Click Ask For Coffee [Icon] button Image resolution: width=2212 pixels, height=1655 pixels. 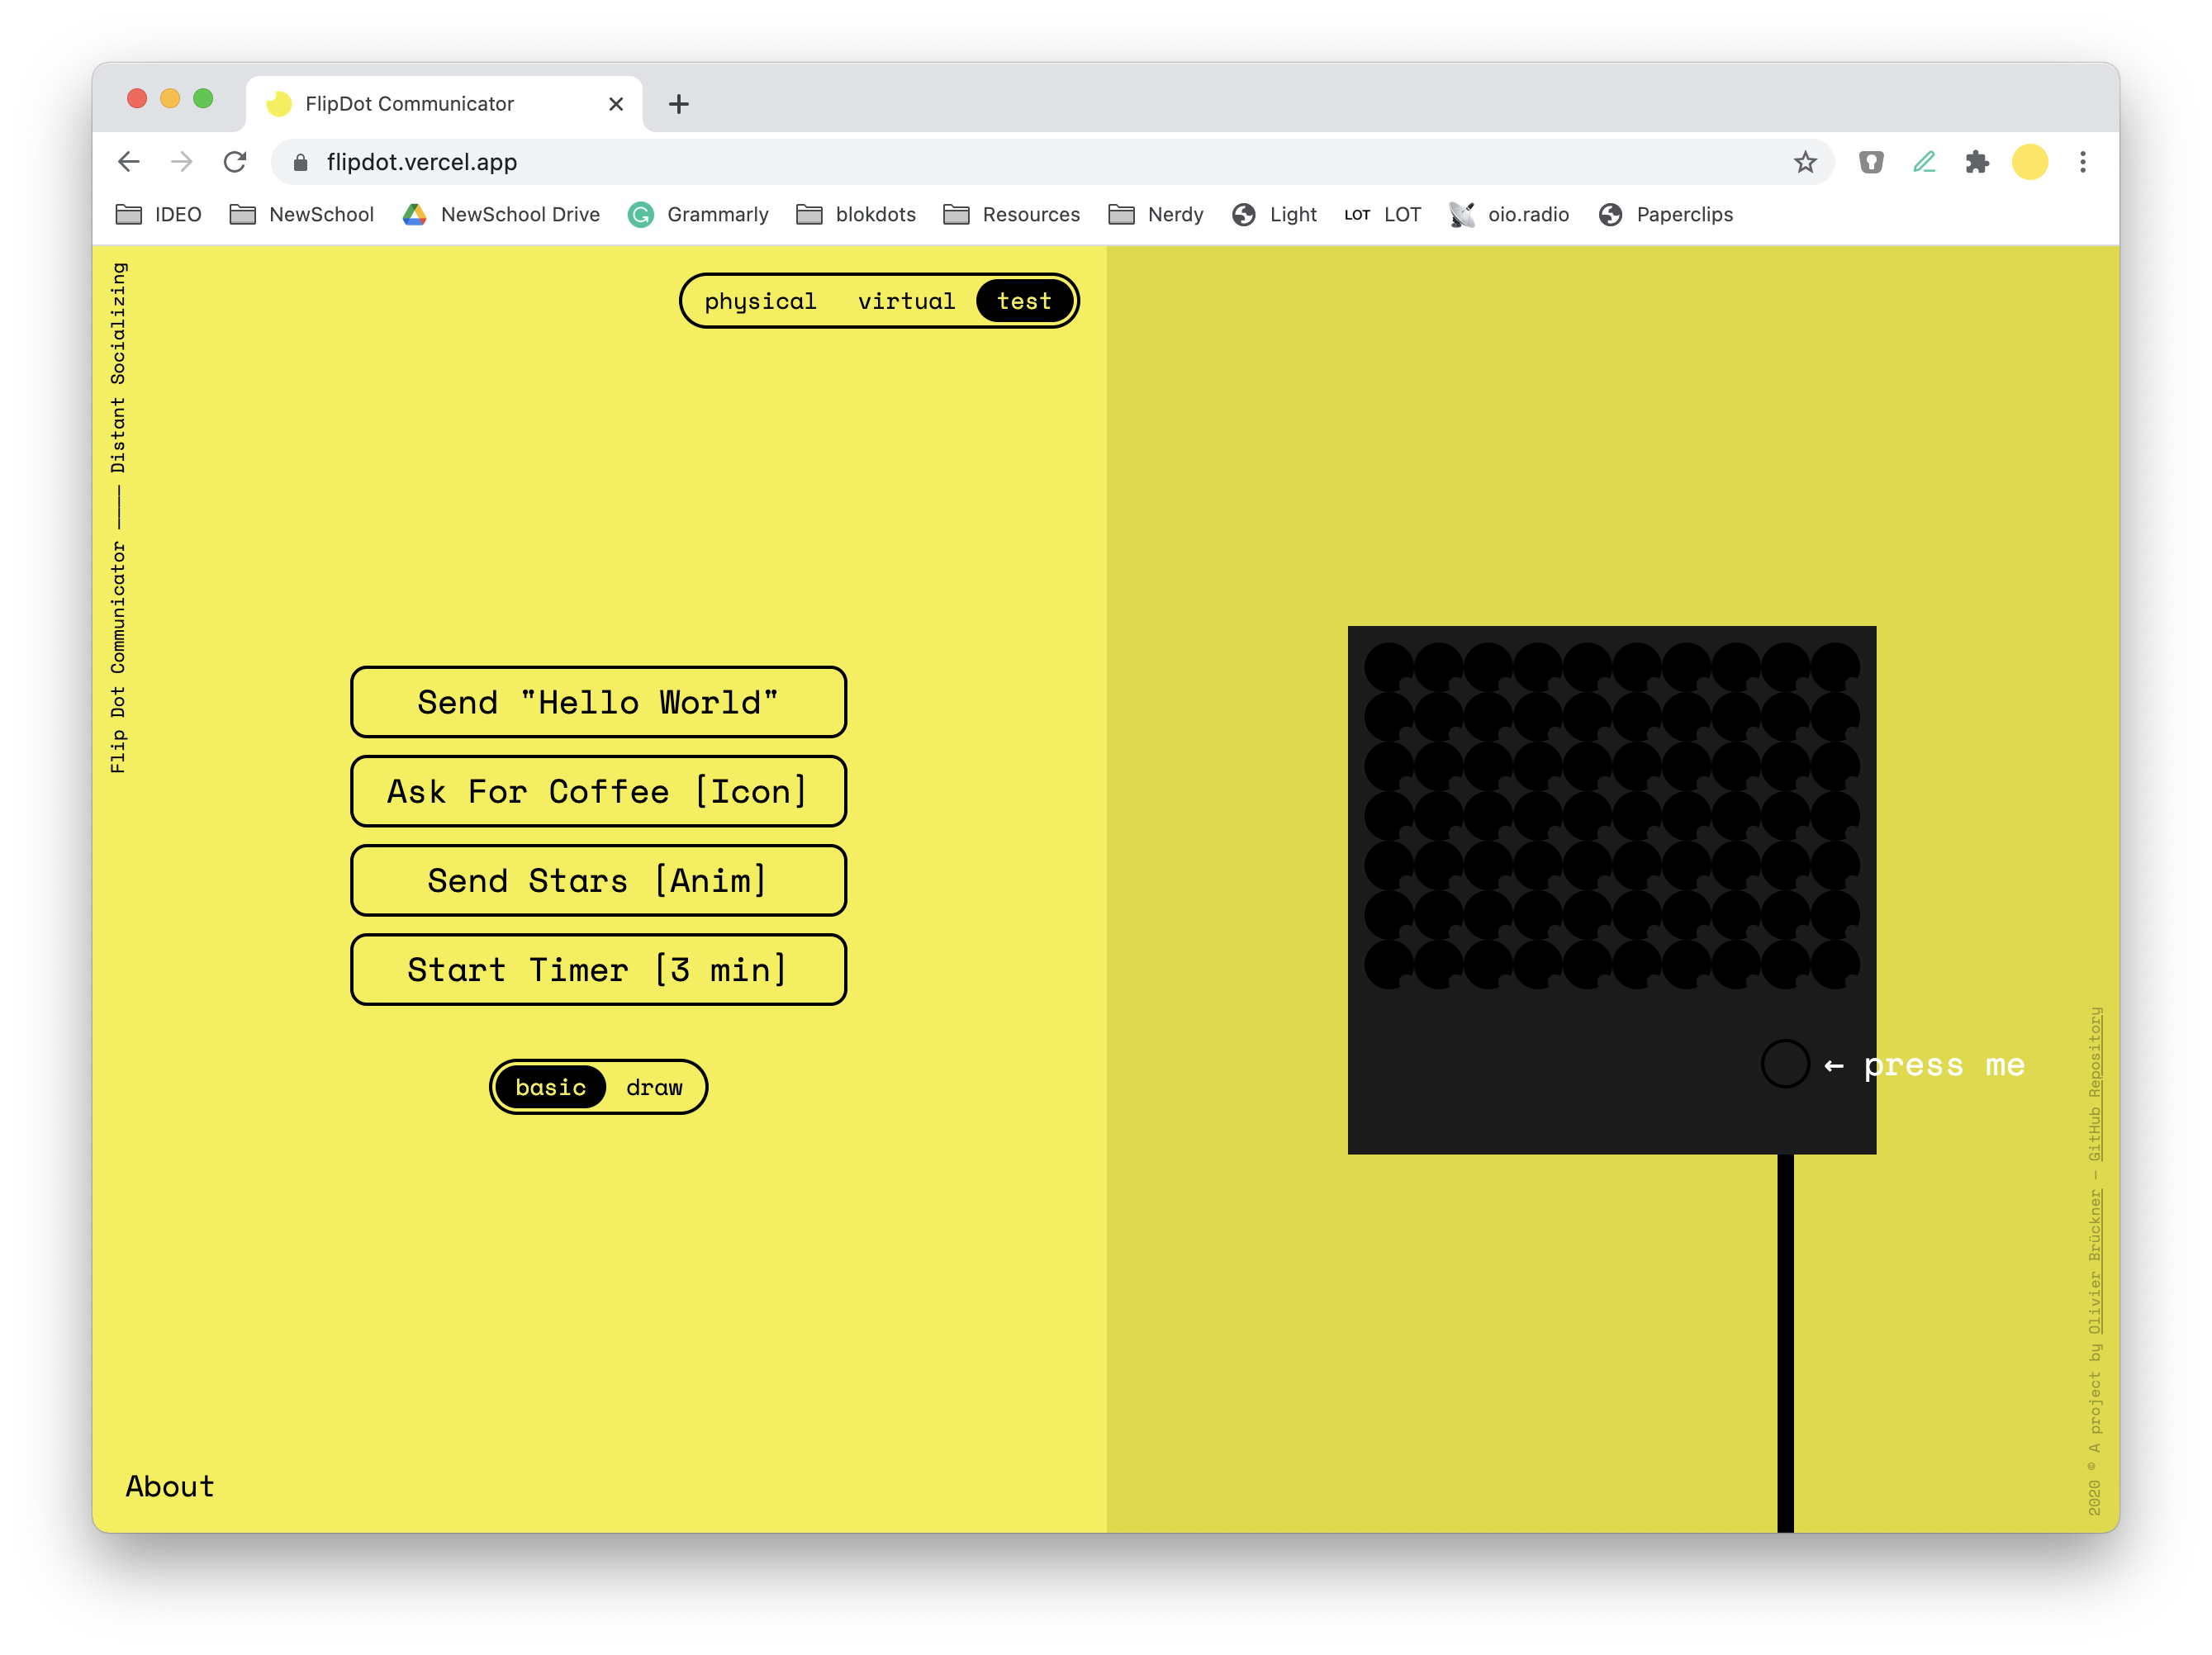point(598,791)
